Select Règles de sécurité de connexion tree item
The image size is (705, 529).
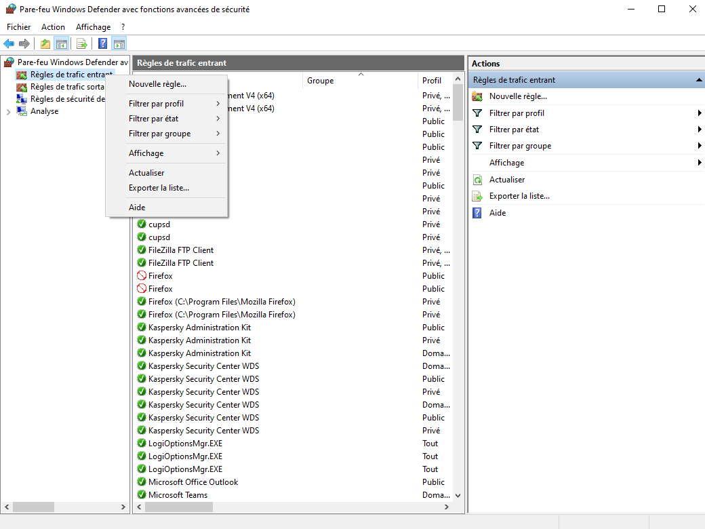point(67,99)
